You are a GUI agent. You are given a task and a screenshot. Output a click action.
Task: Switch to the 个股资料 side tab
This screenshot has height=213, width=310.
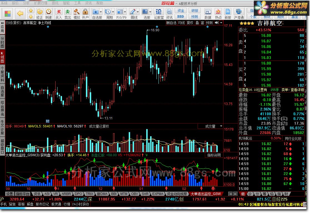(3, 74)
